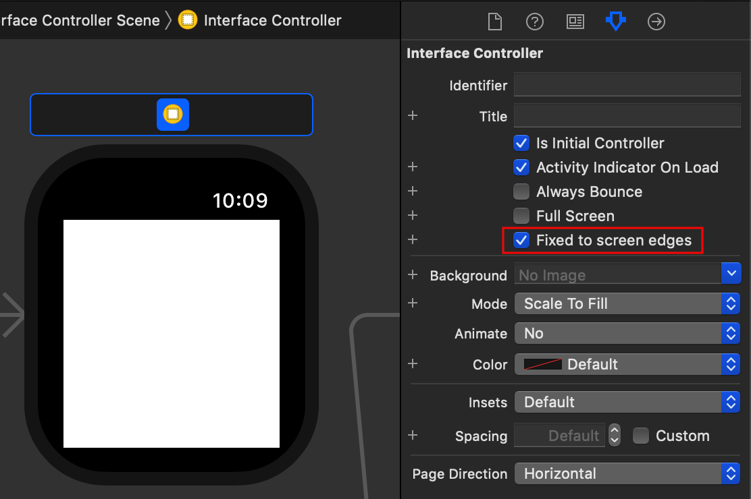Enable the Custom spacing checkbox
751x499 pixels.
pyautogui.click(x=640, y=436)
